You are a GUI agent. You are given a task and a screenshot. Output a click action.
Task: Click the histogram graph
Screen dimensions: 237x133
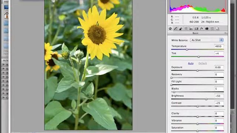pos(197,6)
